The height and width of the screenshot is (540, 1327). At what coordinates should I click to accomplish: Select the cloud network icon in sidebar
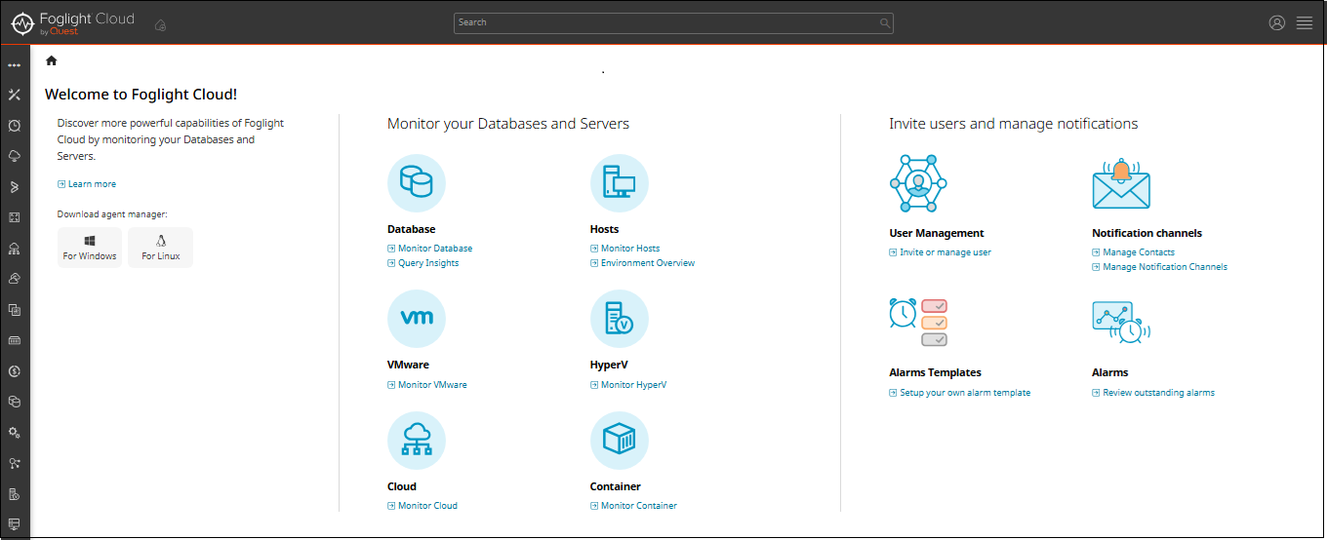point(14,249)
